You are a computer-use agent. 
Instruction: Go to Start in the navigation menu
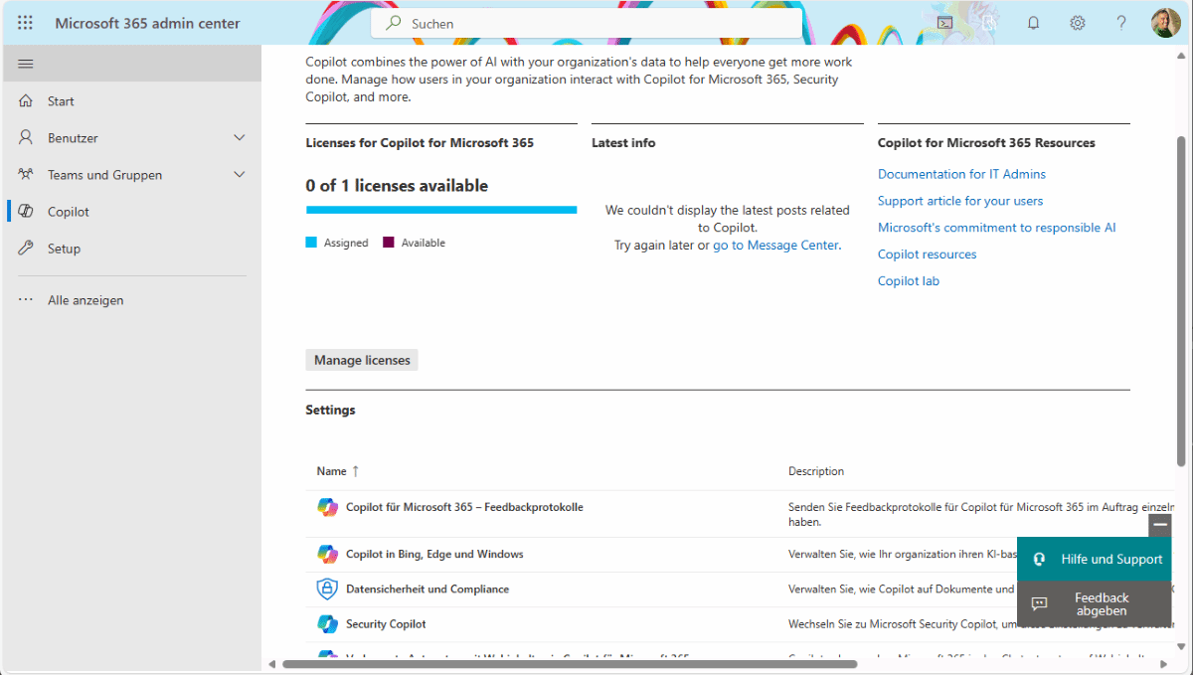pyautogui.click(x=61, y=100)
